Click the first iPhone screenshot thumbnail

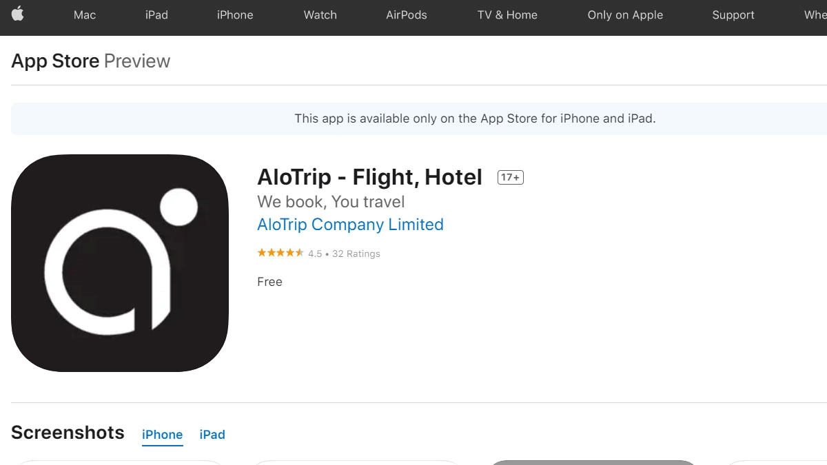(x=119, y=463)
